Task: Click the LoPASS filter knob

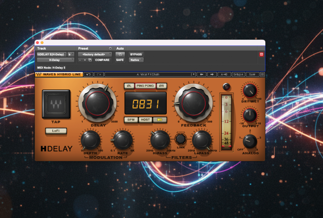Action: point(202,140)
